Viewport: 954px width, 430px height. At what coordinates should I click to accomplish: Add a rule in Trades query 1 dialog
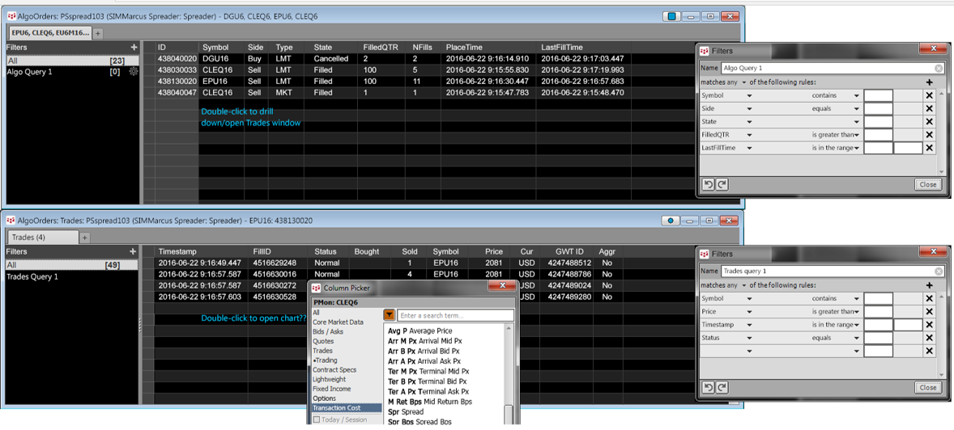click(929, 285)
